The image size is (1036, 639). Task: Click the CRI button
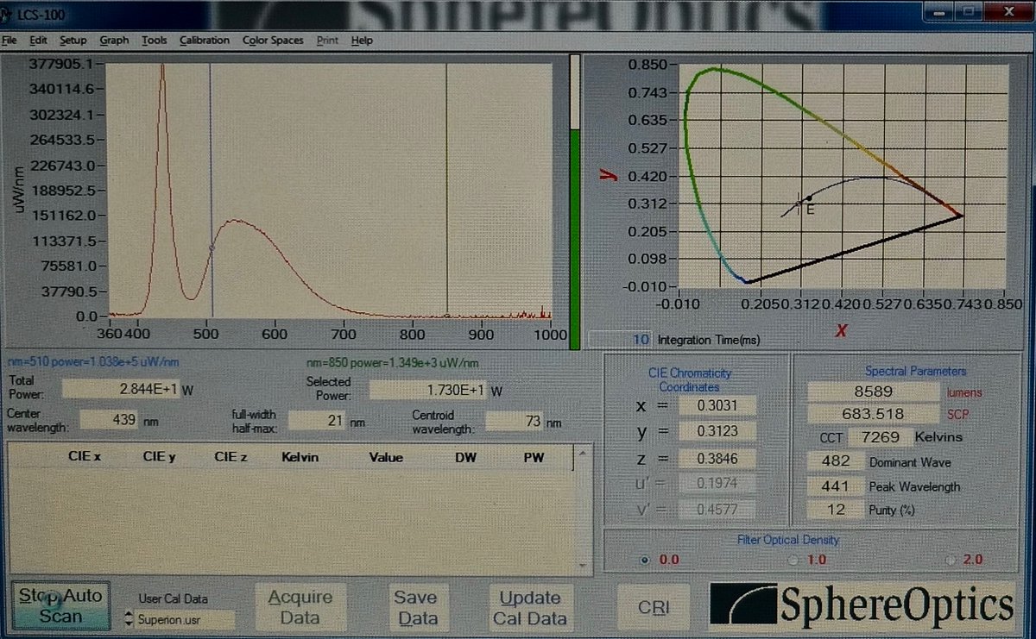(654, 607)
